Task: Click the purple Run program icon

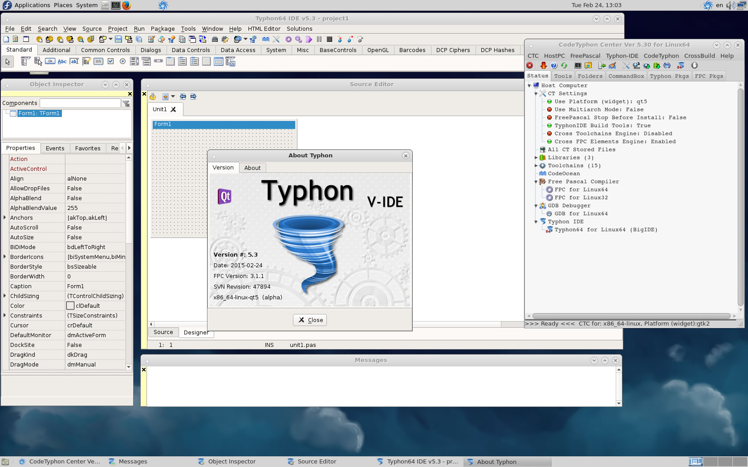Action: (x=309, y=39)
